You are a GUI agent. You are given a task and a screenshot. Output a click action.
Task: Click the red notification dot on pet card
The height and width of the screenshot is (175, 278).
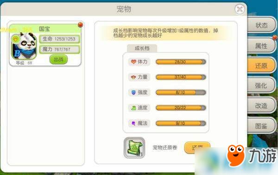pyautogui.click(x=81, y=25)
